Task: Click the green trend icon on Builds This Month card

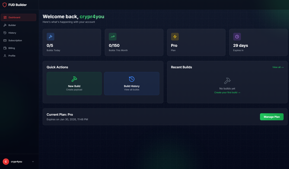Action: click(x=112, y=37)
